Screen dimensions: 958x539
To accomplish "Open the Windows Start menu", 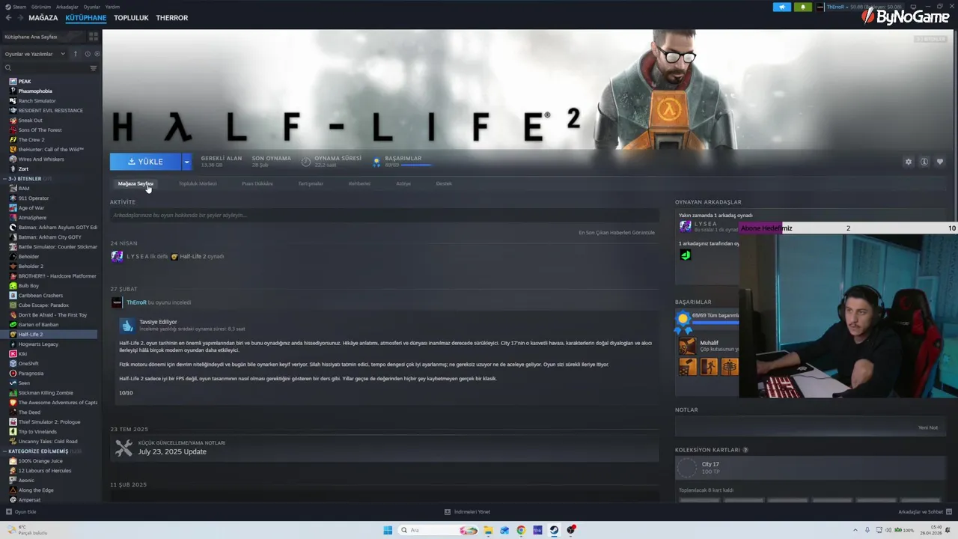I will [388, 530].
